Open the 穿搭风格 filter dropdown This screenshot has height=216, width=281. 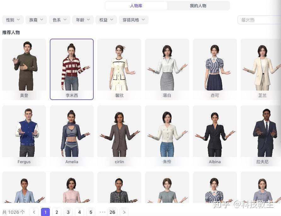tap(134, 20)
